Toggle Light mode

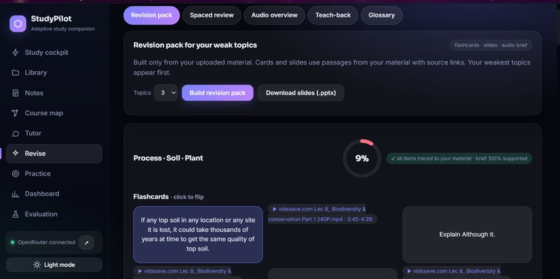[x=54, y=264]
